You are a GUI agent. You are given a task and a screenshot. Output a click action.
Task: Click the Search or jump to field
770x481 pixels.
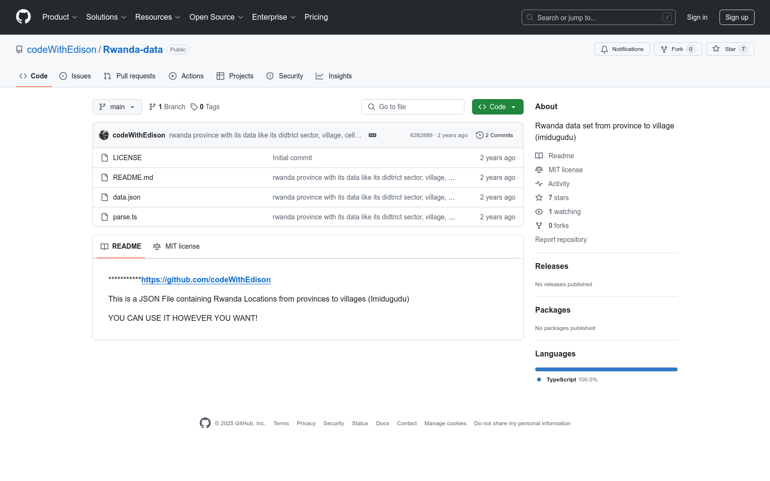(x=599, y=17)
